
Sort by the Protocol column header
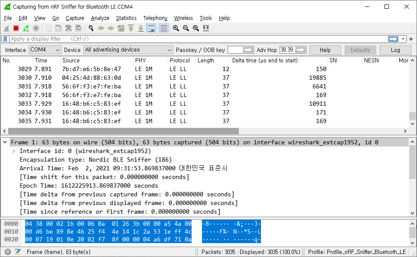click(182, 61)
